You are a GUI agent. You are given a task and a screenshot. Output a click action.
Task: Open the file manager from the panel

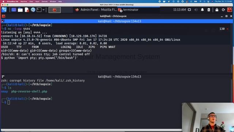20,10
